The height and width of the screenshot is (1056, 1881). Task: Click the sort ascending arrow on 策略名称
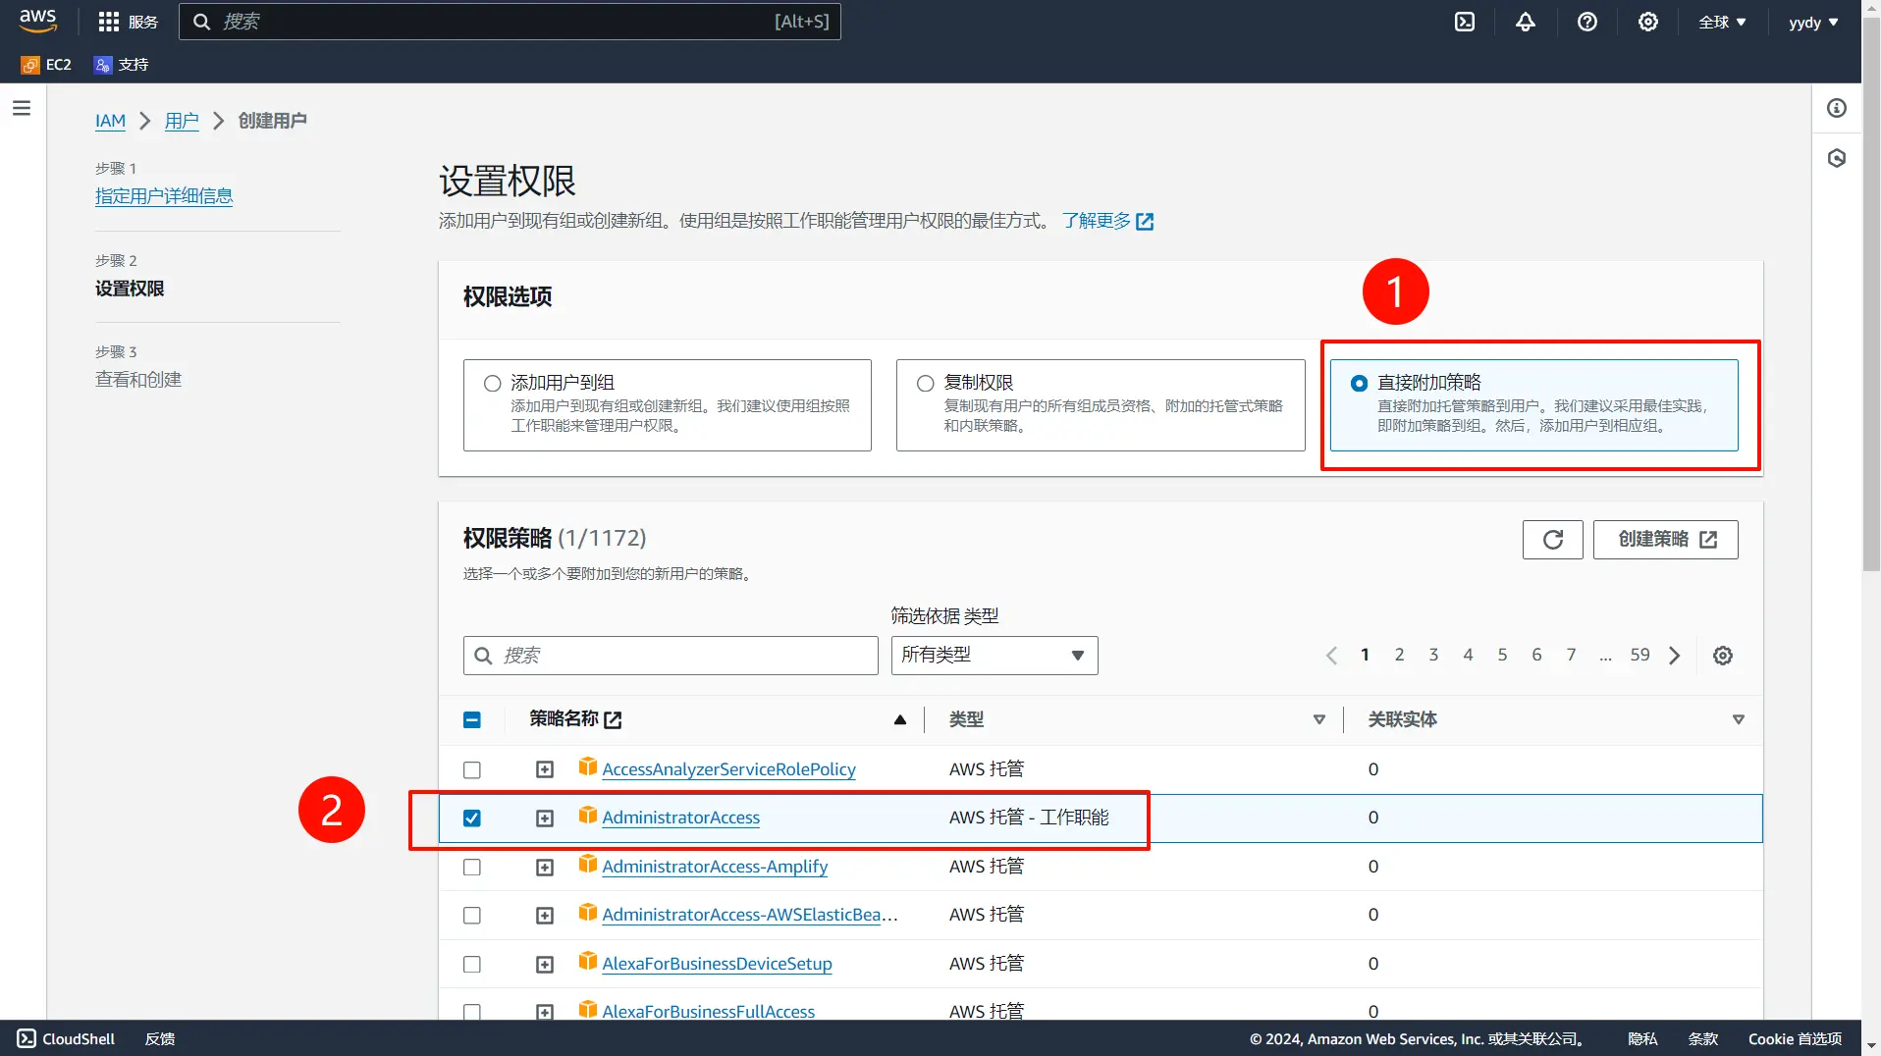899,720
